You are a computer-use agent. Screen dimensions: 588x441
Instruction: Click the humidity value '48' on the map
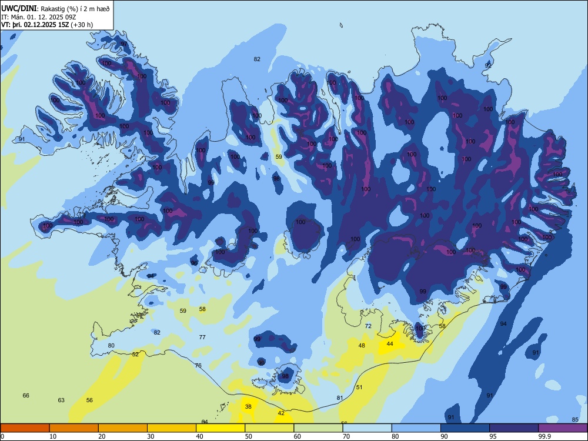[362, 345]
